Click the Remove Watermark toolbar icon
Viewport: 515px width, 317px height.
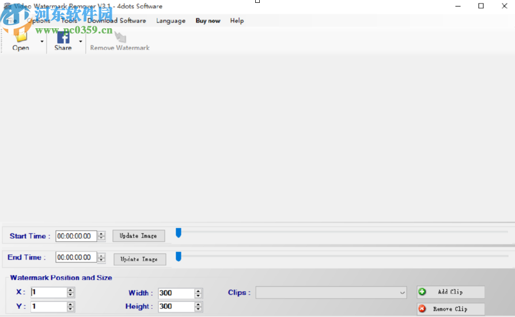120,37
